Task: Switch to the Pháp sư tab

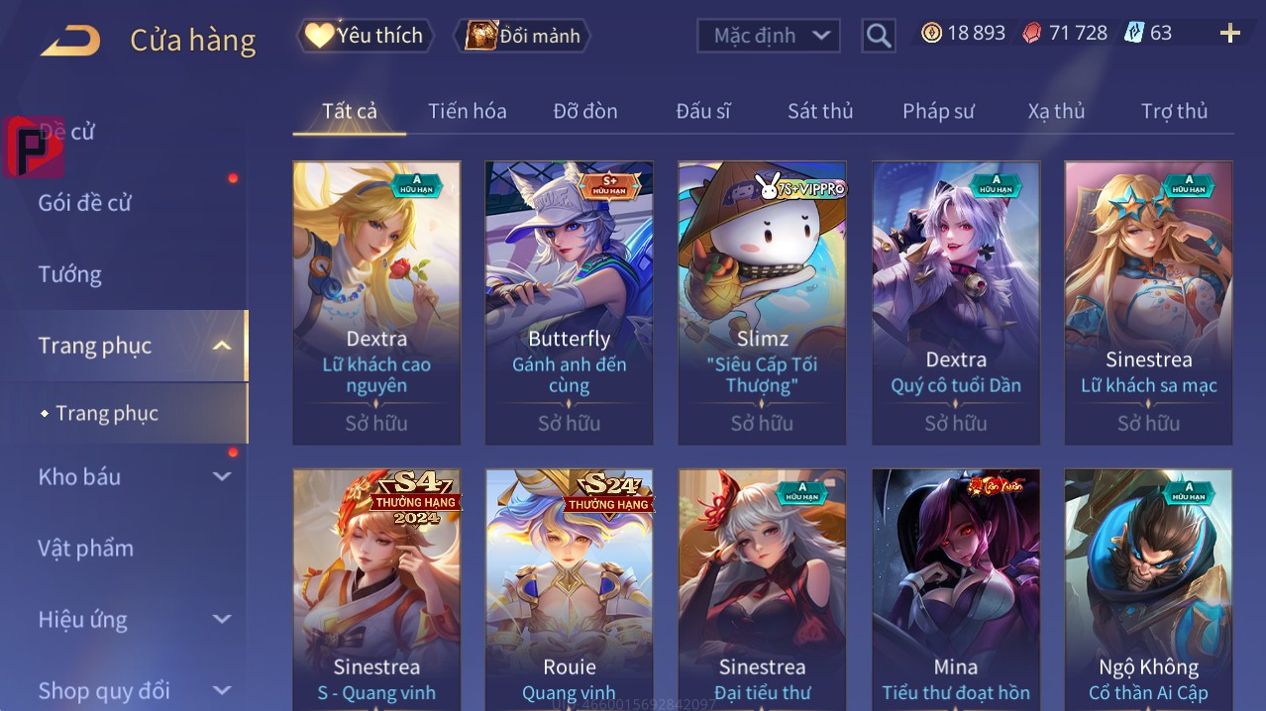Action: pos(938,111)
